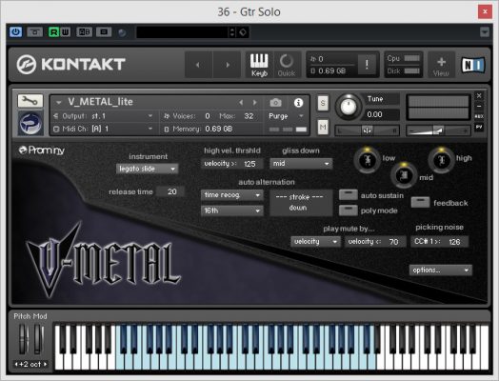
Task: Click the Max voices value 32
Action: 249,116
